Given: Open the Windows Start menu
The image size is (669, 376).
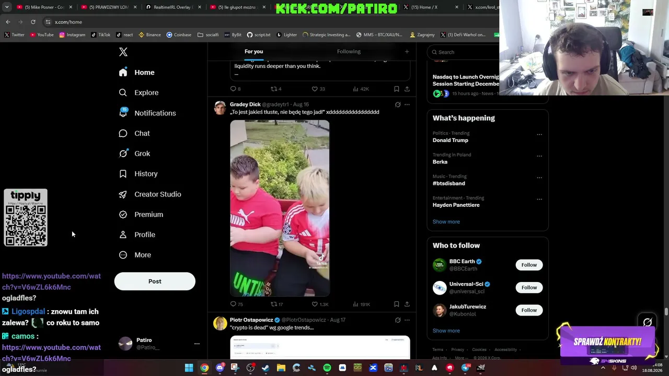Looking at the screenshot, I should pyautogui.click(x=189, y=368).
